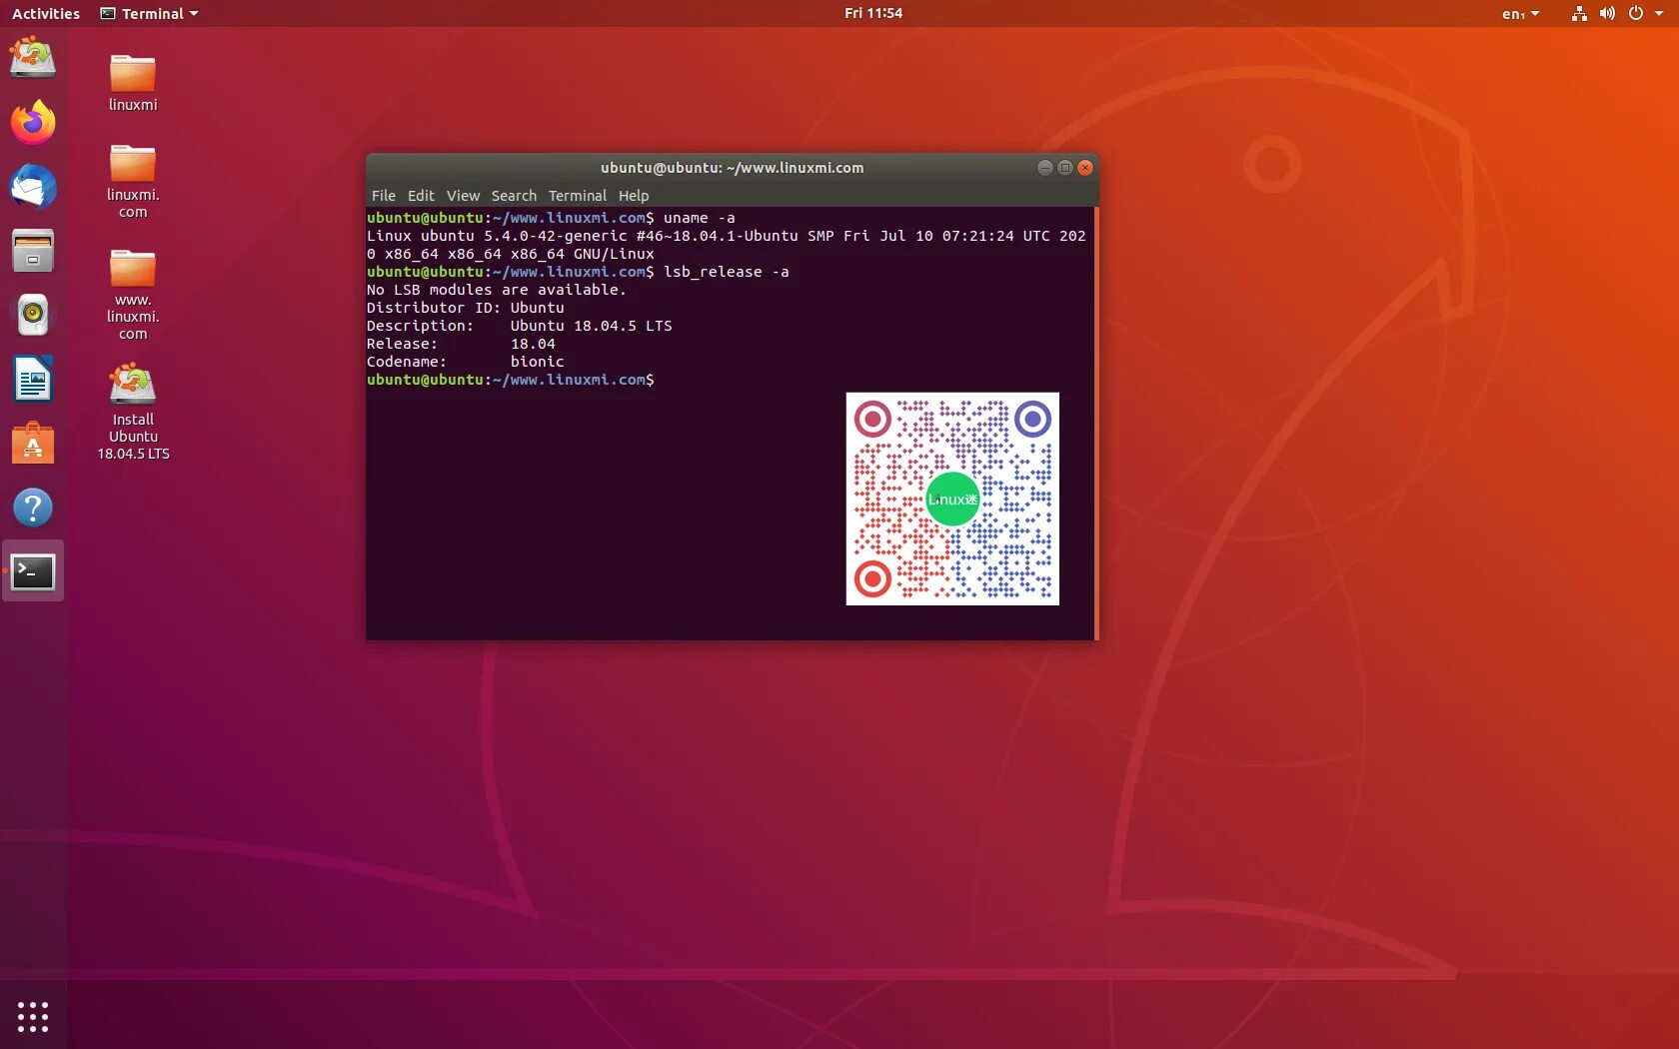Maximize the terminal window
This screenshot has height=1049, width=1679.
coord(1065,168)
